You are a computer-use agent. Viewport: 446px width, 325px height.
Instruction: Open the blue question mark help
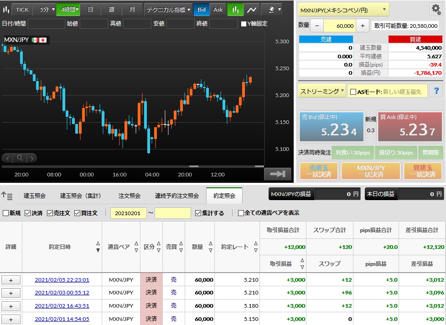(x=436, y=91)
